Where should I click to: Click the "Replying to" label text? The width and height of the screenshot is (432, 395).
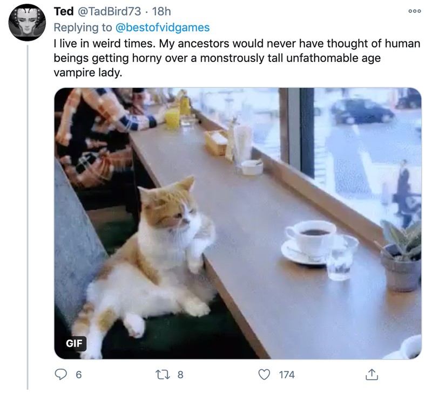pyautogui.click(x=84, y=27)
